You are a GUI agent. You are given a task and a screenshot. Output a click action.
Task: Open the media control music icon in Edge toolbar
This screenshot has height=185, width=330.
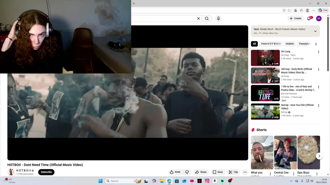point(295,10)
